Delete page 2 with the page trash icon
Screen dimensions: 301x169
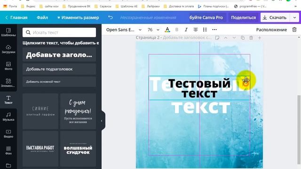[x=251, y=38]
